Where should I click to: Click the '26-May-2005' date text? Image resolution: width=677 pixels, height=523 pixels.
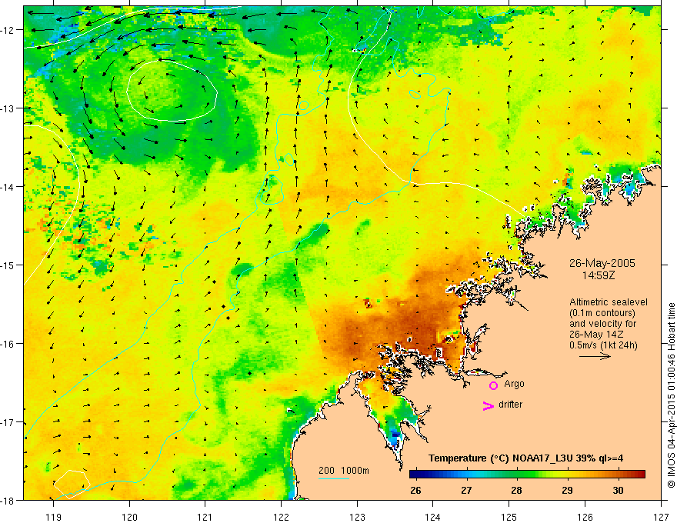[x=602, y=263]
